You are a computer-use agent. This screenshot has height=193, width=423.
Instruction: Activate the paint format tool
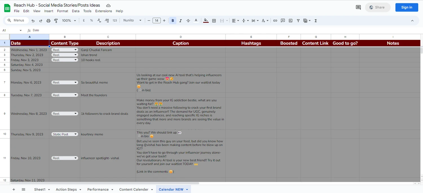click(x=56, y=21)
